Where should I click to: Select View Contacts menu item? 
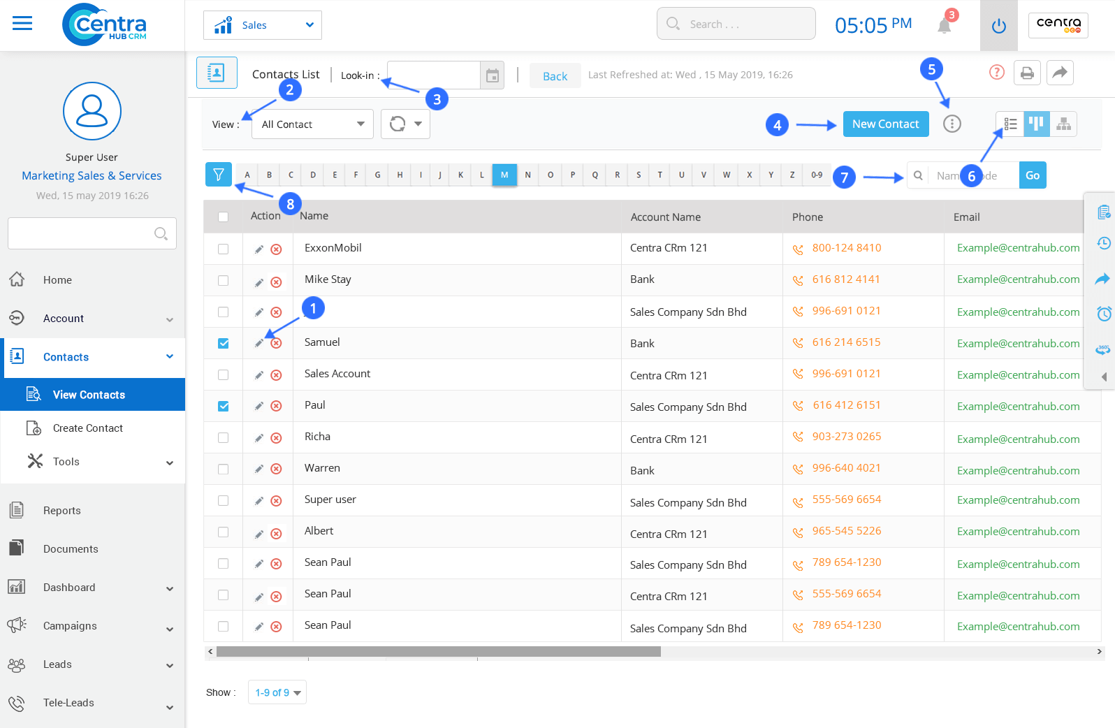click(x=92, y=395)
